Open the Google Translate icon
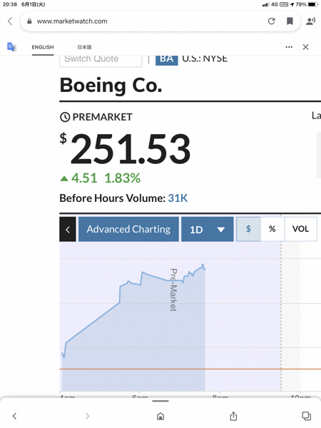The height and width of the screenshot is (428, 321). [x=11, y=47]
